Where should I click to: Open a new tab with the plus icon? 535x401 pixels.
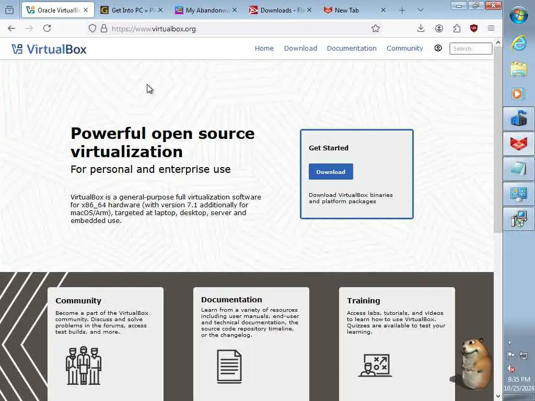coord(402,10)
